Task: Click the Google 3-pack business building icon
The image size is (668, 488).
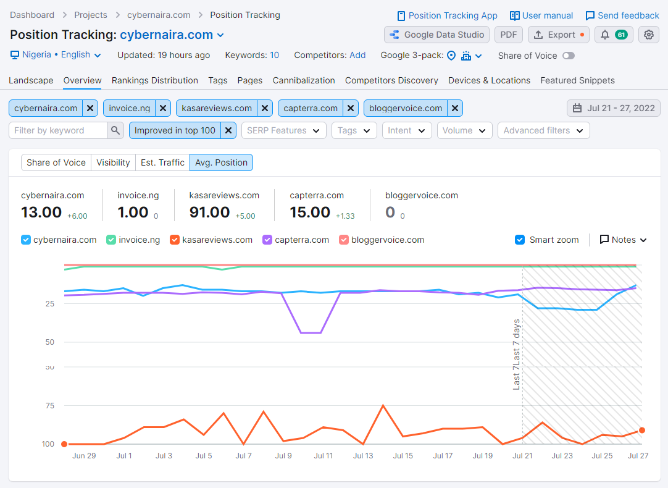Action: pos(466,56)
